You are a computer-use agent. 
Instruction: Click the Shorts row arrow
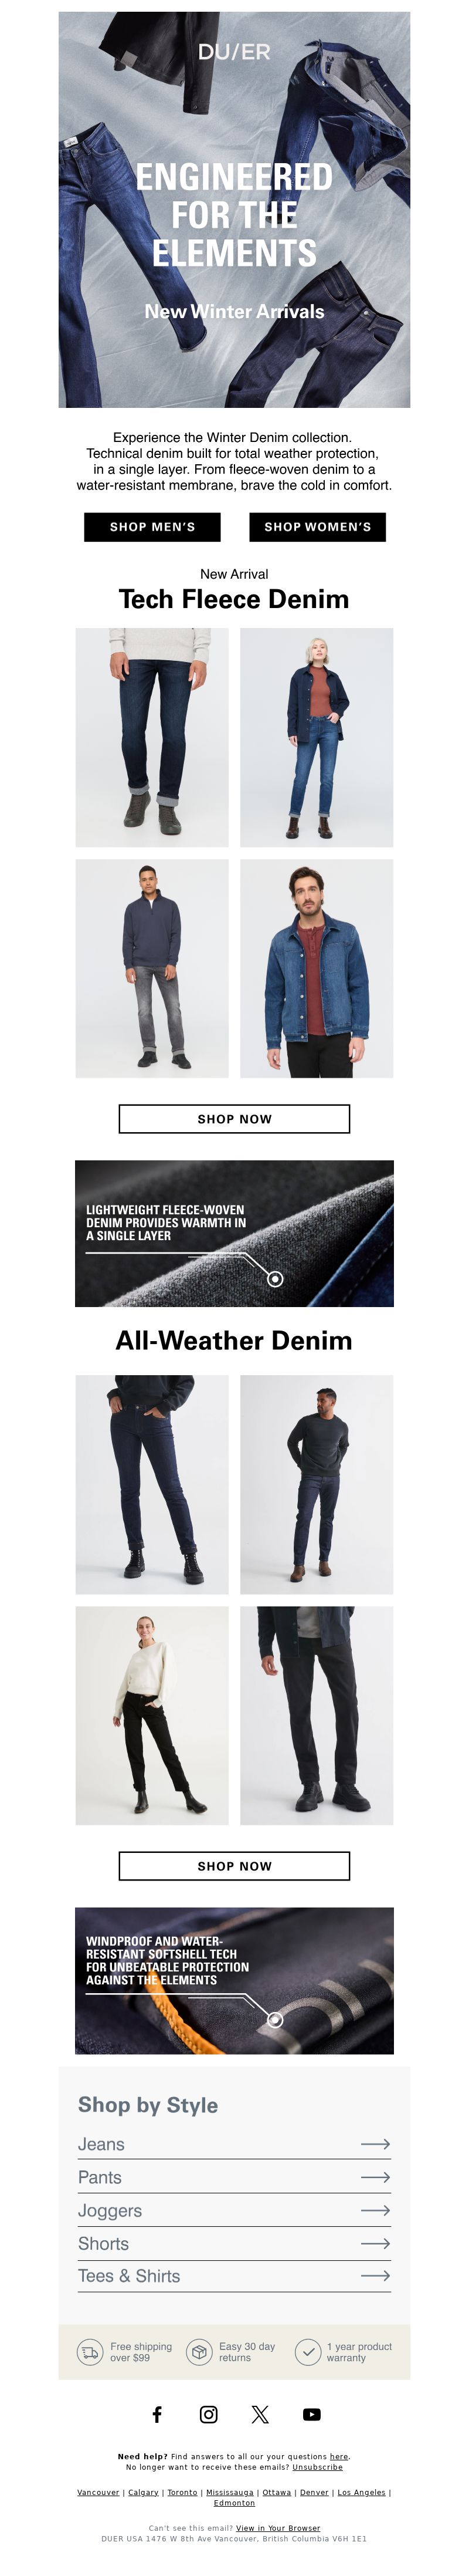click(375, 2244)
